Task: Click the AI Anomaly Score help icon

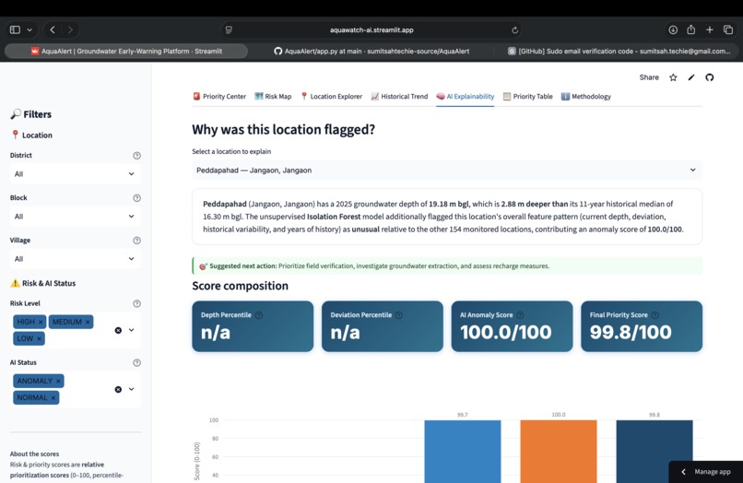Action: click(x=520, y=315)
